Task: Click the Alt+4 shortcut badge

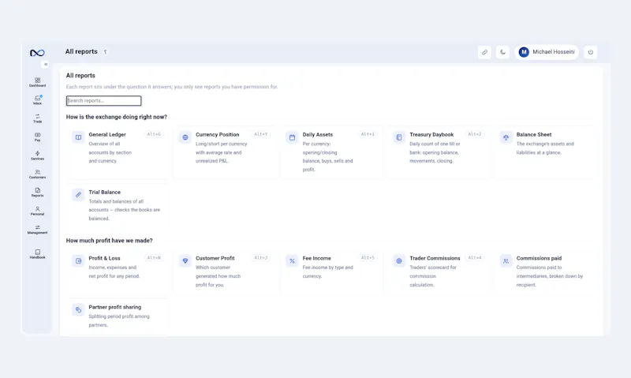Action: tap(475, 258)
